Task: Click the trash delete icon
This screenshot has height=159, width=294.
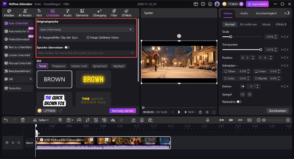Action: (23, 120)
